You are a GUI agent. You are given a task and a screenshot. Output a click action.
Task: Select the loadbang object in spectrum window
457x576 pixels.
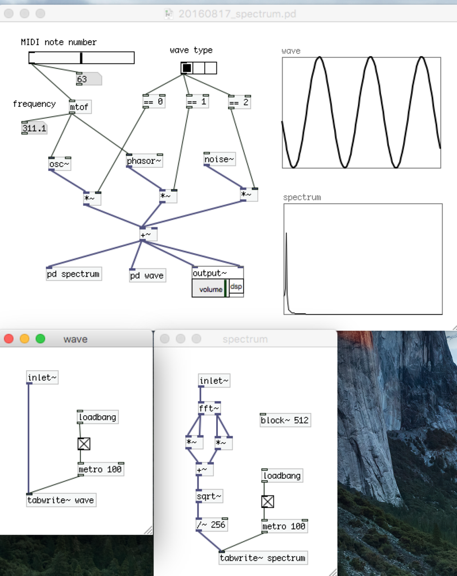(x=283, y=475)
